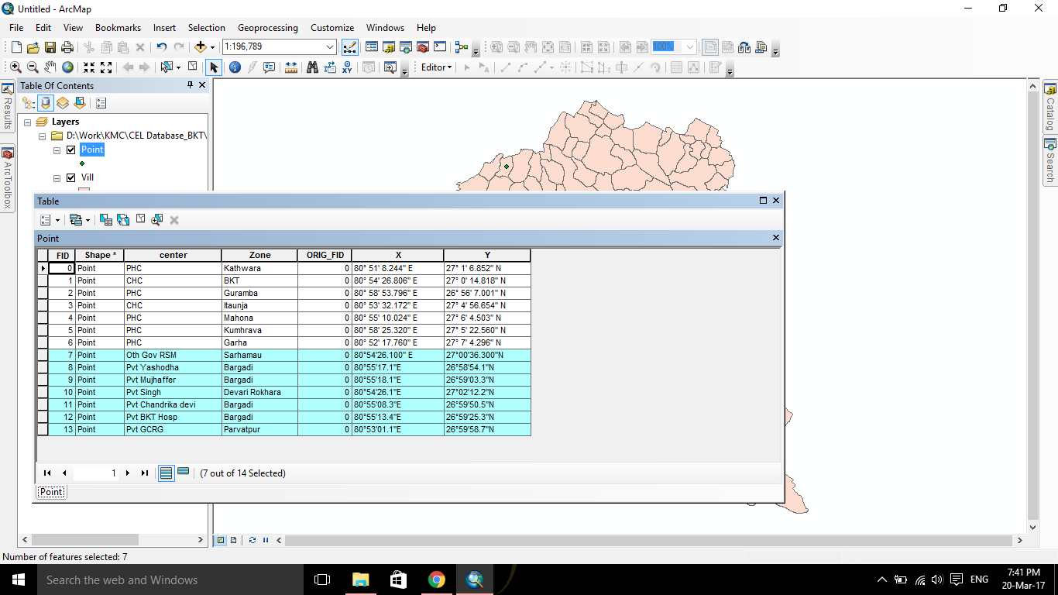This screenshot has width=1058, height=595.
Task: Select the Zoom In tool
Action: tap(15, 67)
